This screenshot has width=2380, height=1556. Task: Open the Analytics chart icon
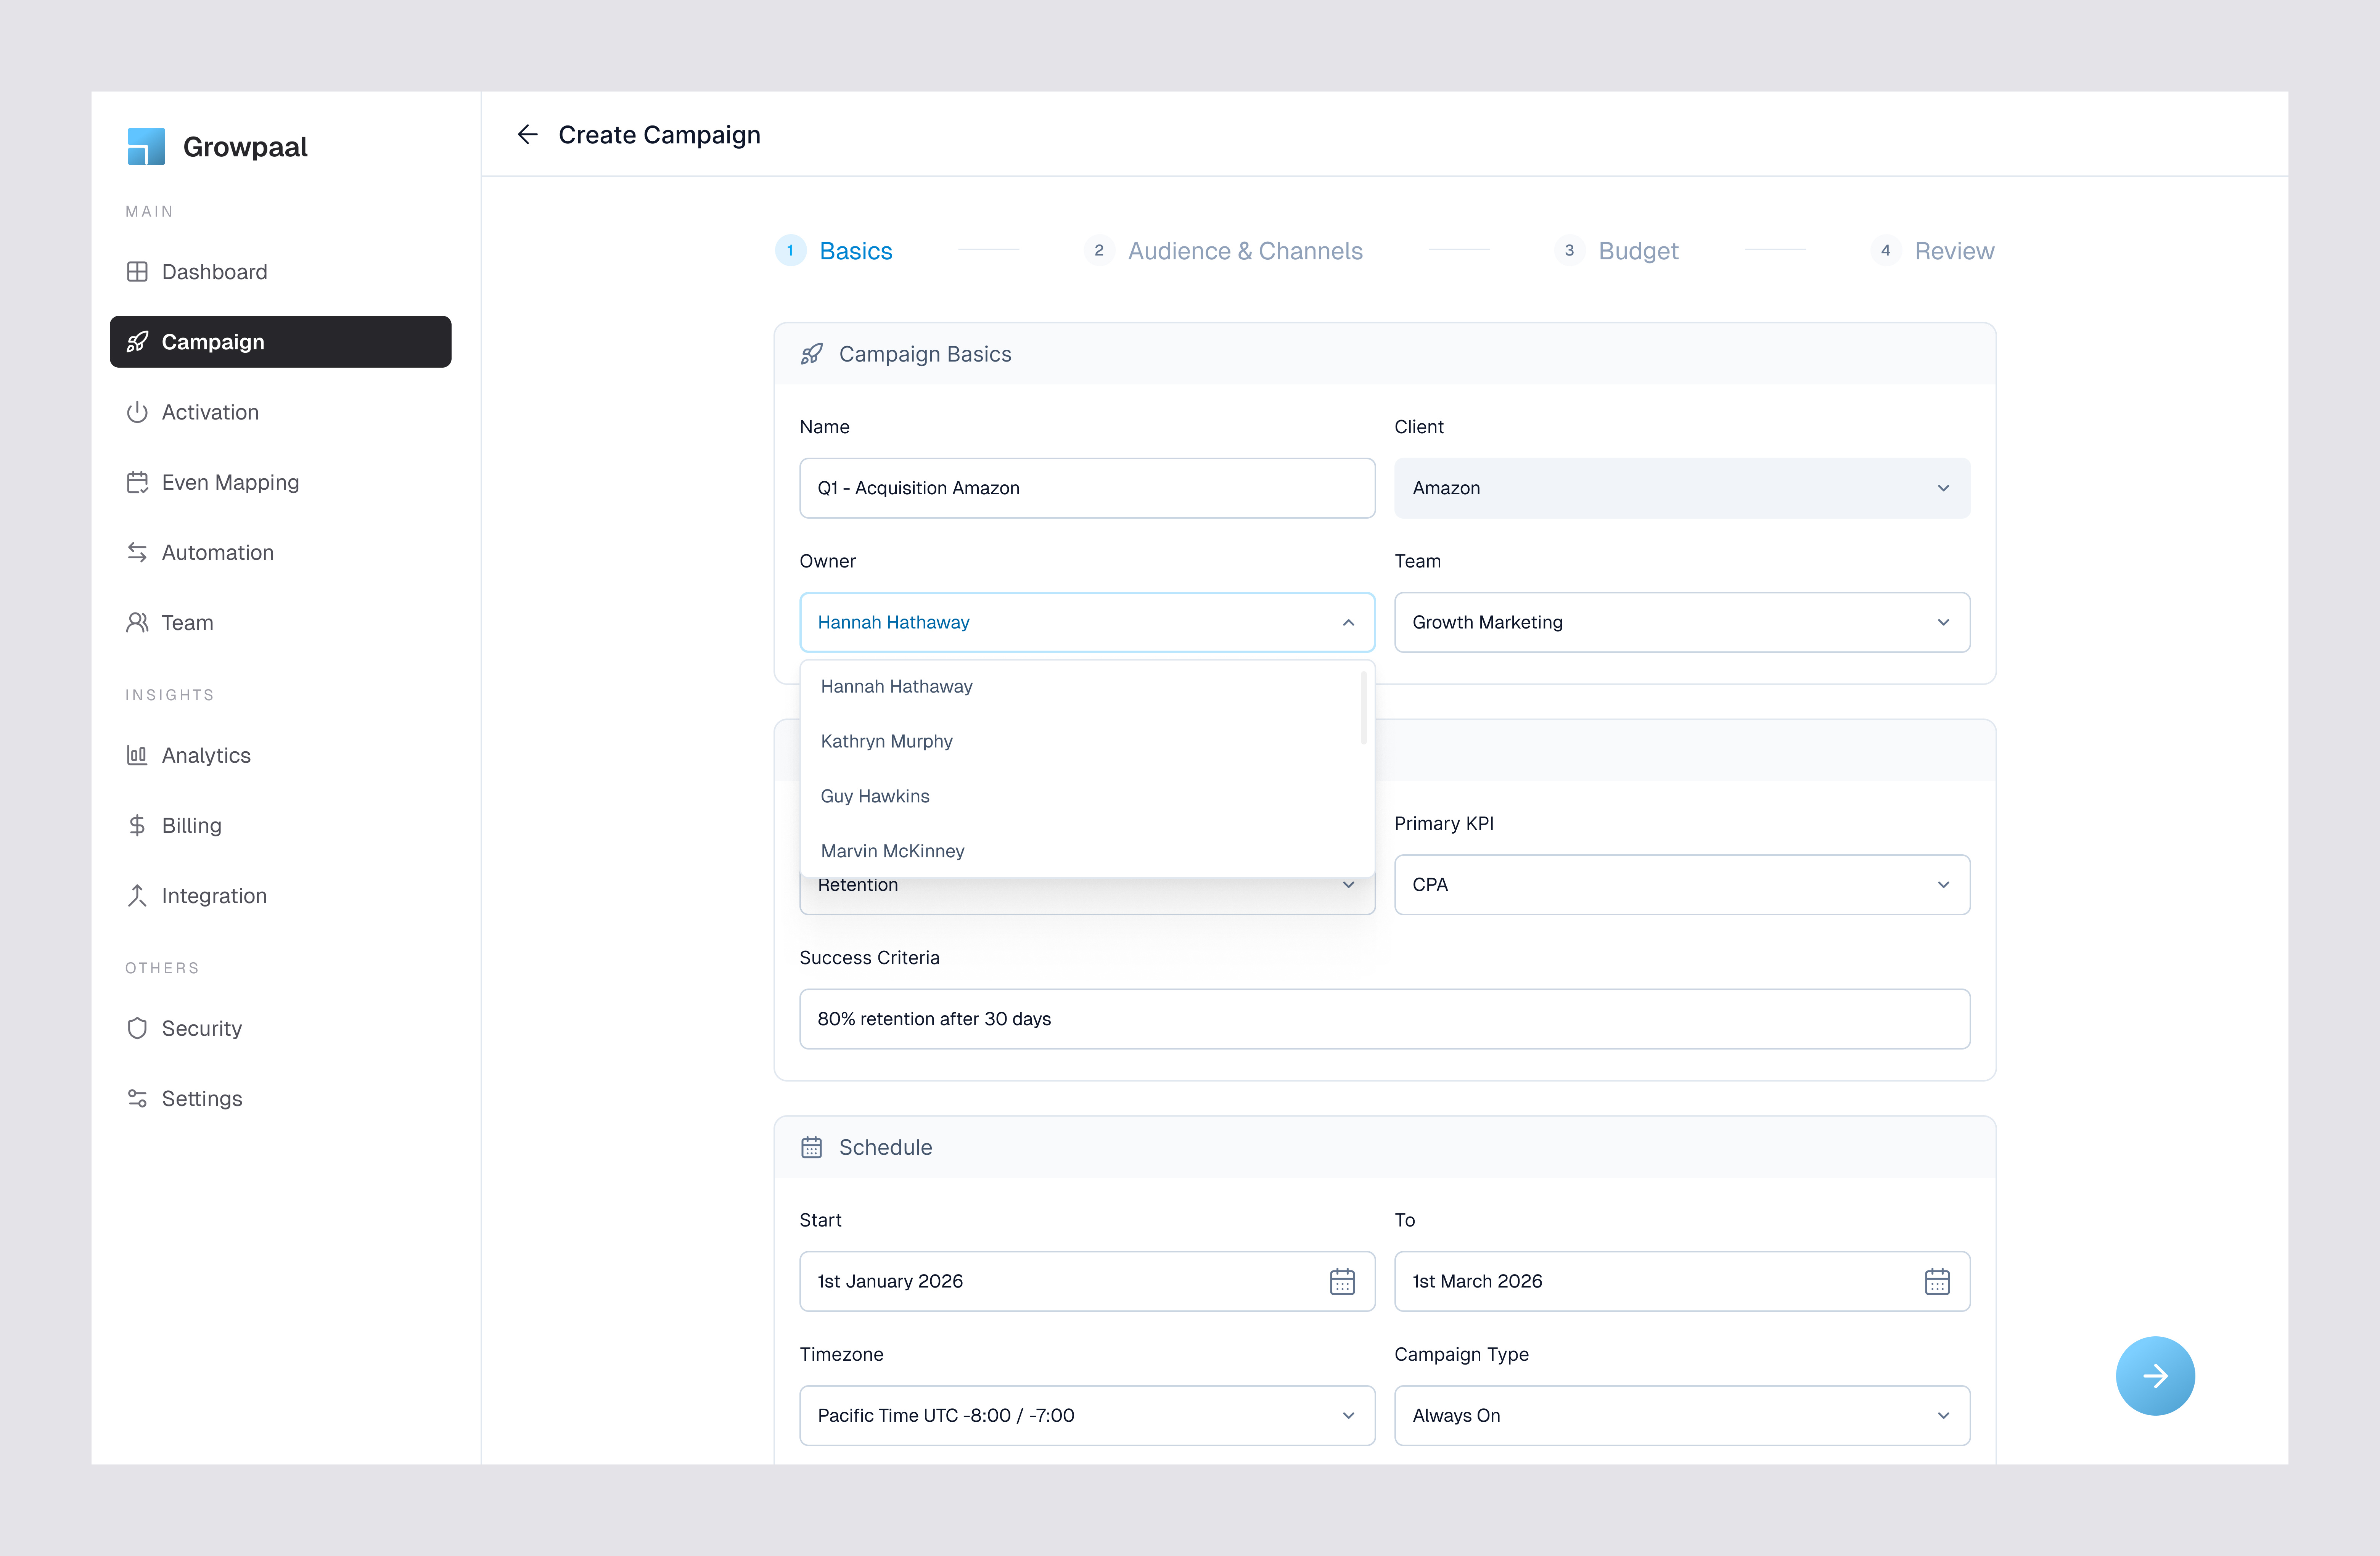[137, 755]
